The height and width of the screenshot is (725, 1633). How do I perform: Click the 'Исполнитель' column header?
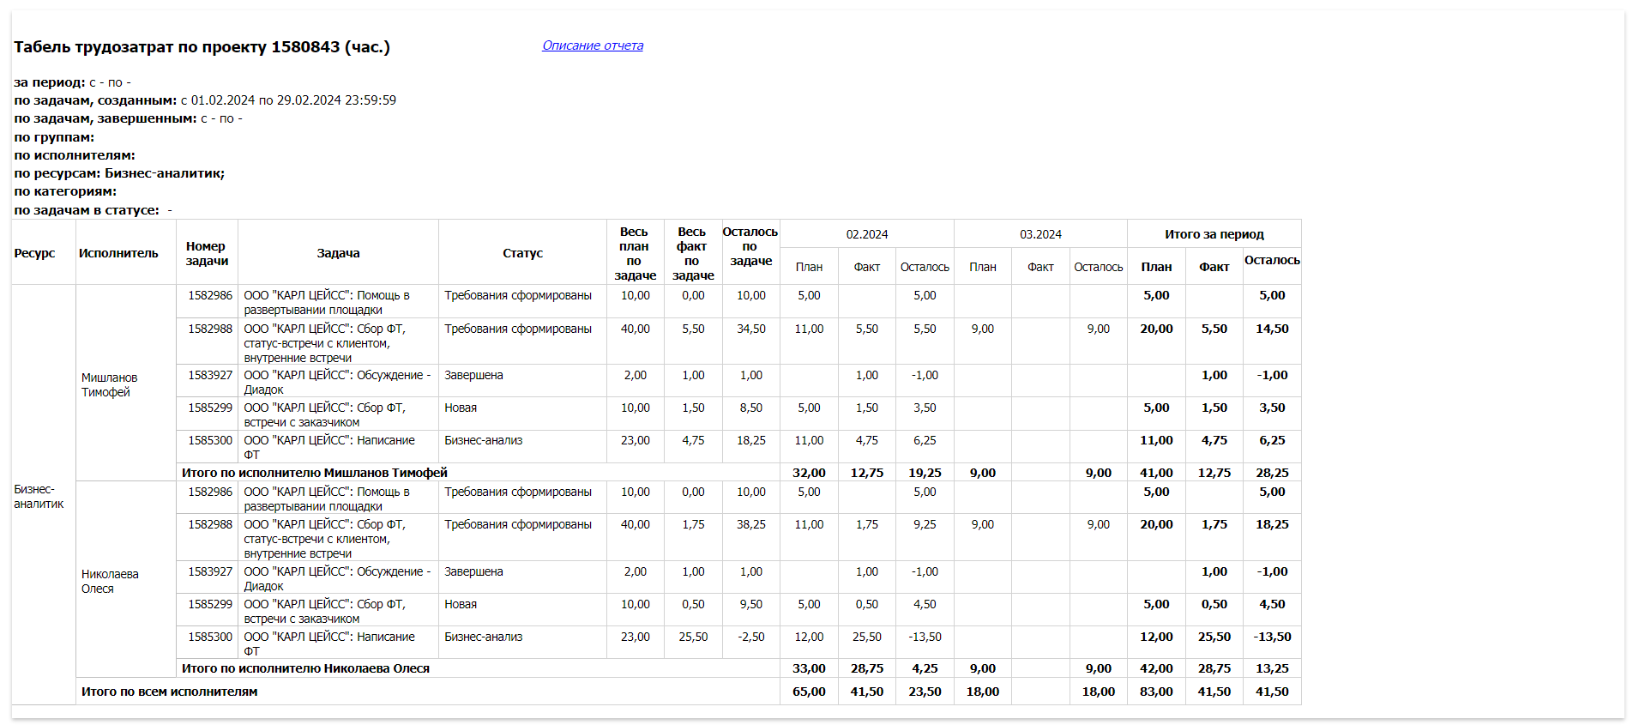[x=118, y=253]
